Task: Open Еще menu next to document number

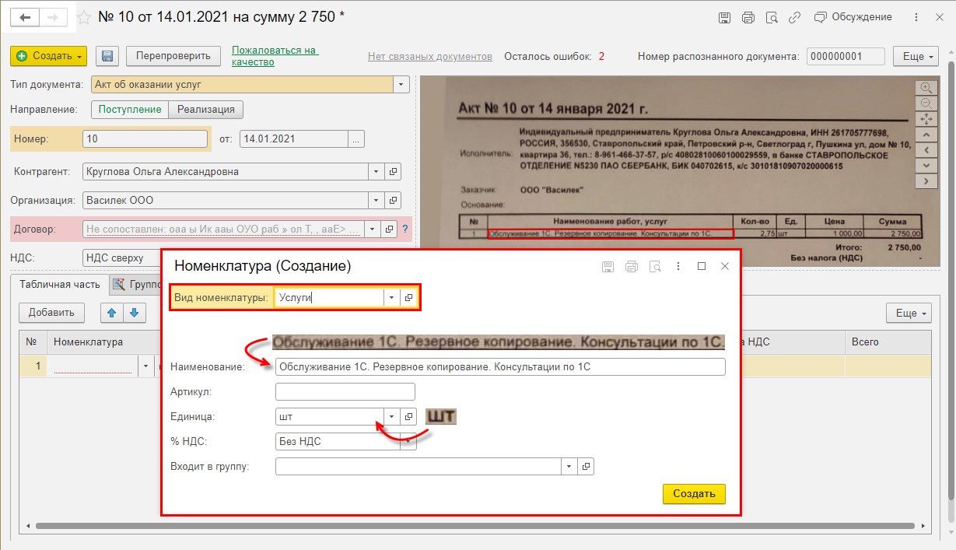Action: pyautogui.click(x=916, y=56)
